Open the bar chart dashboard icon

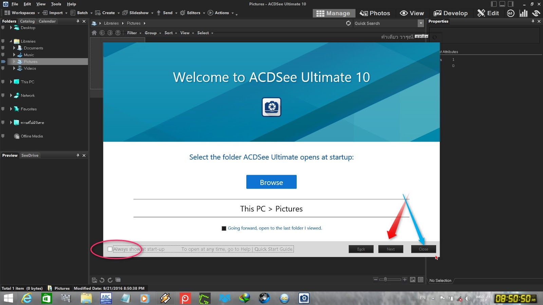click(x=523, y=13)
